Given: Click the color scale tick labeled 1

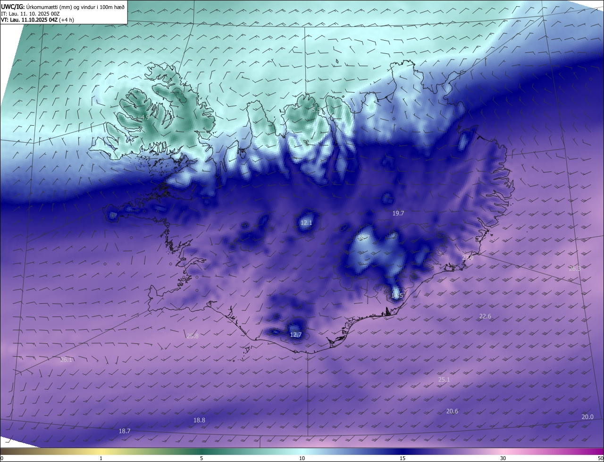Looking at the screenshot, I should tap(101, 458).
